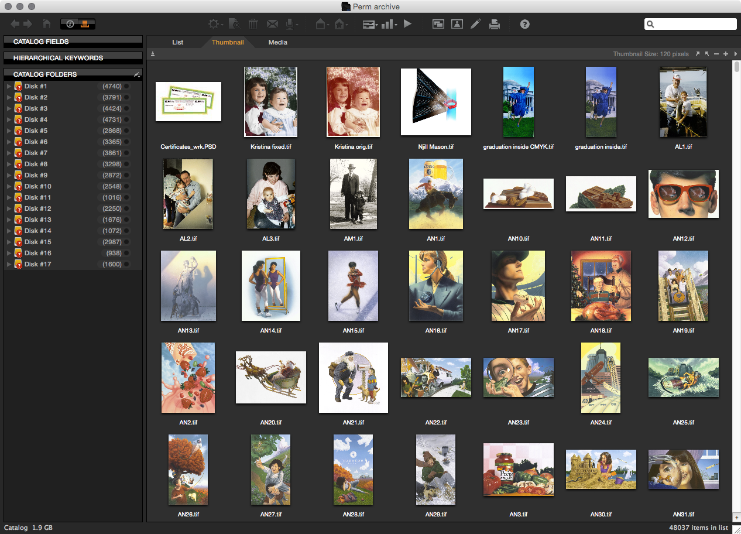Open the help question mark icon
The image size is (741, 534).
pyautogui.click(x=525, y=24)
